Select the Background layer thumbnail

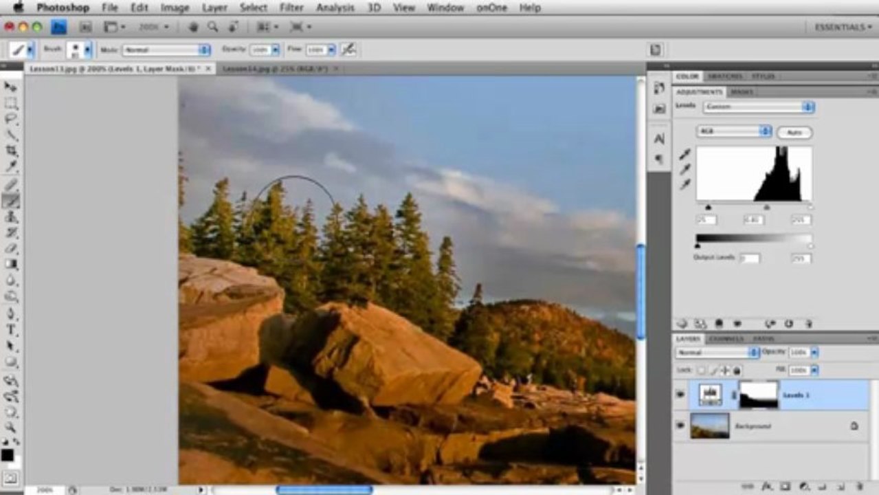click(710, 426)
